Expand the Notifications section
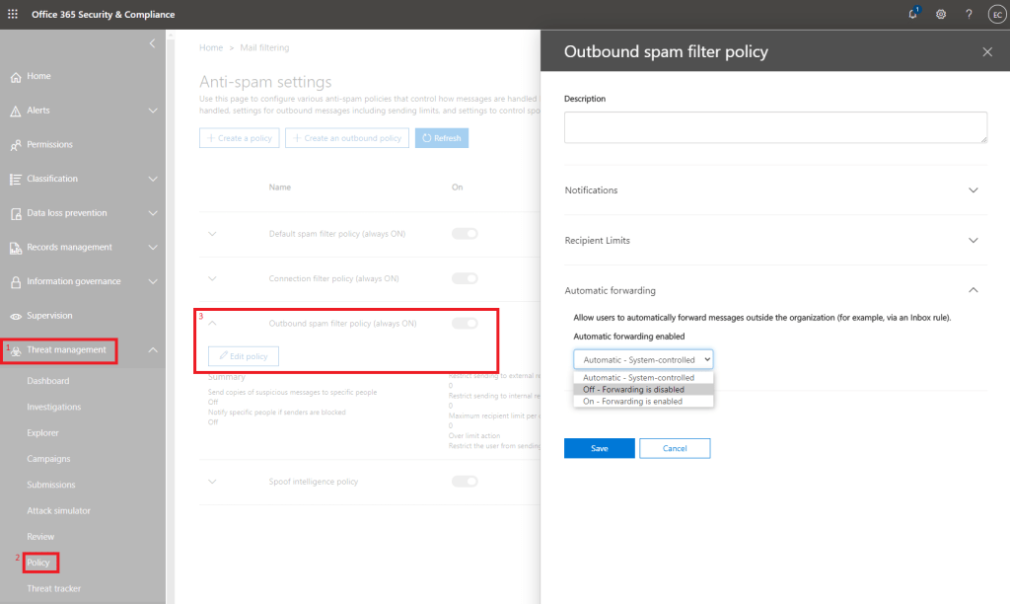The height and width of the screenshot is (604, 1010). 974,189
